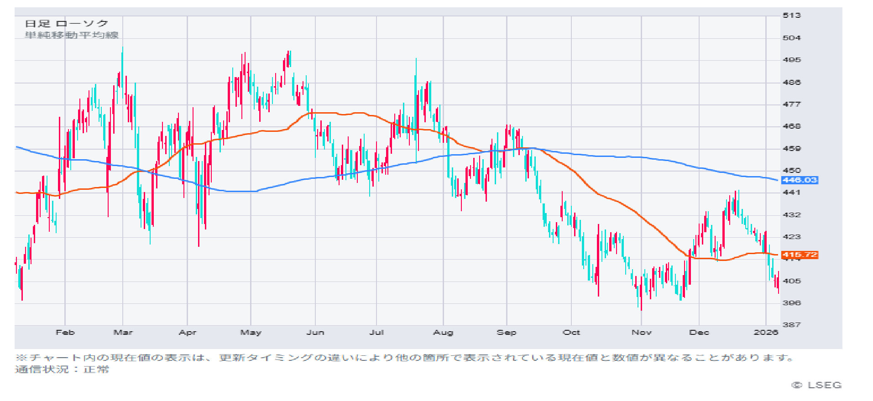
Task: Click the Jun month marker
Action: pyautogui.click(x=315, y=333)
